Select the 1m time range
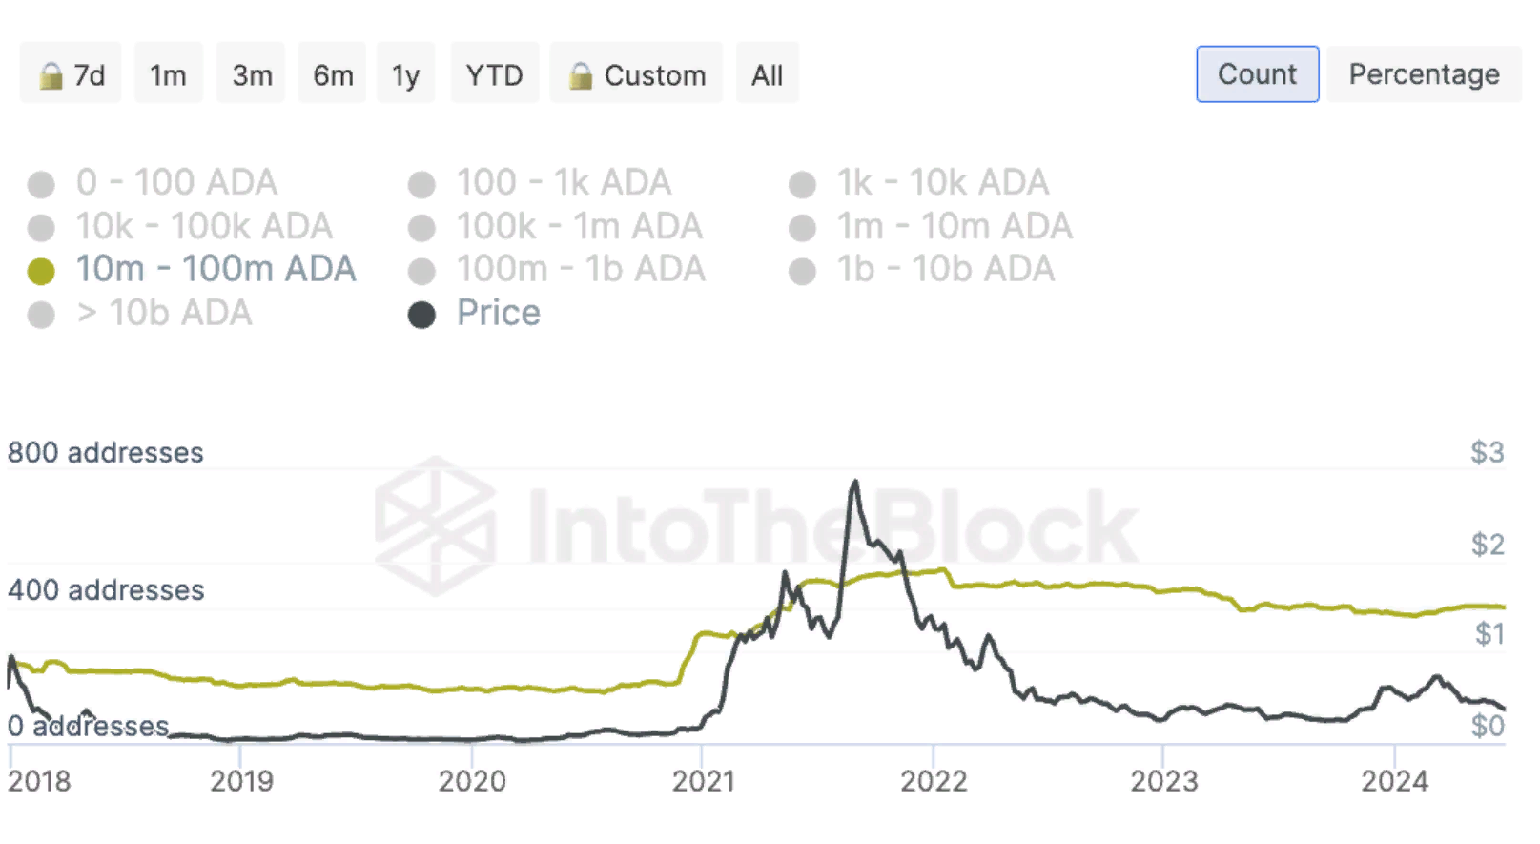 [x=168, y=74]
